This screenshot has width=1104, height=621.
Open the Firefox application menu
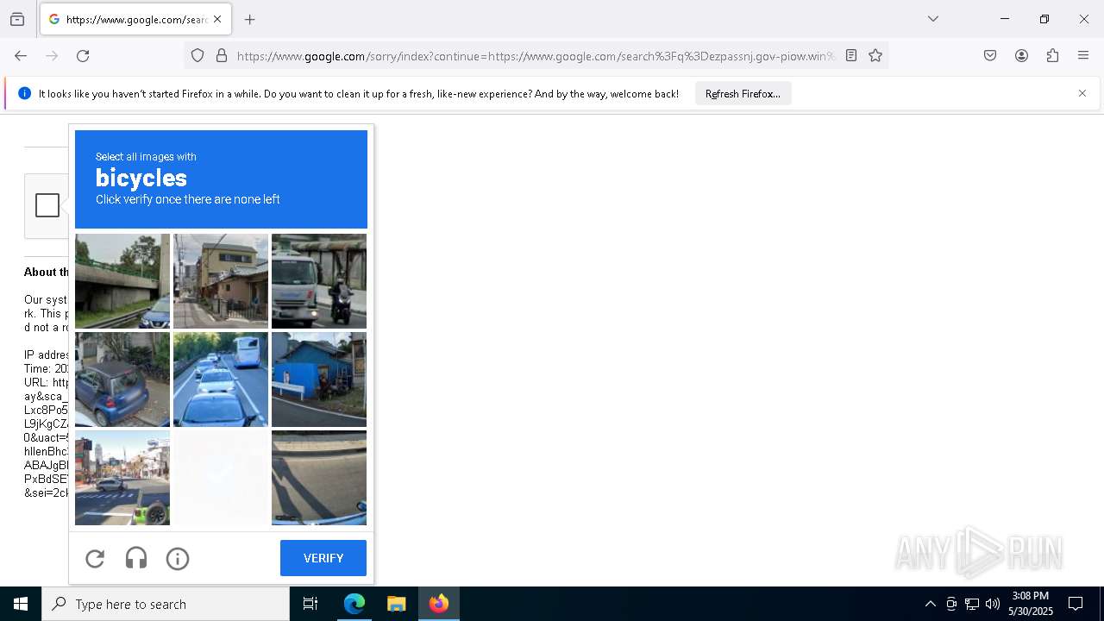point(1083,56)
